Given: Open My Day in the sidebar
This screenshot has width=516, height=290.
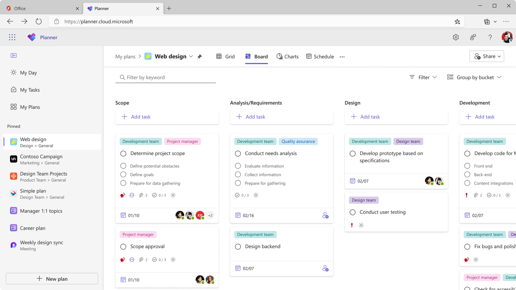Looking at the screenshot, I should point(28,72).
